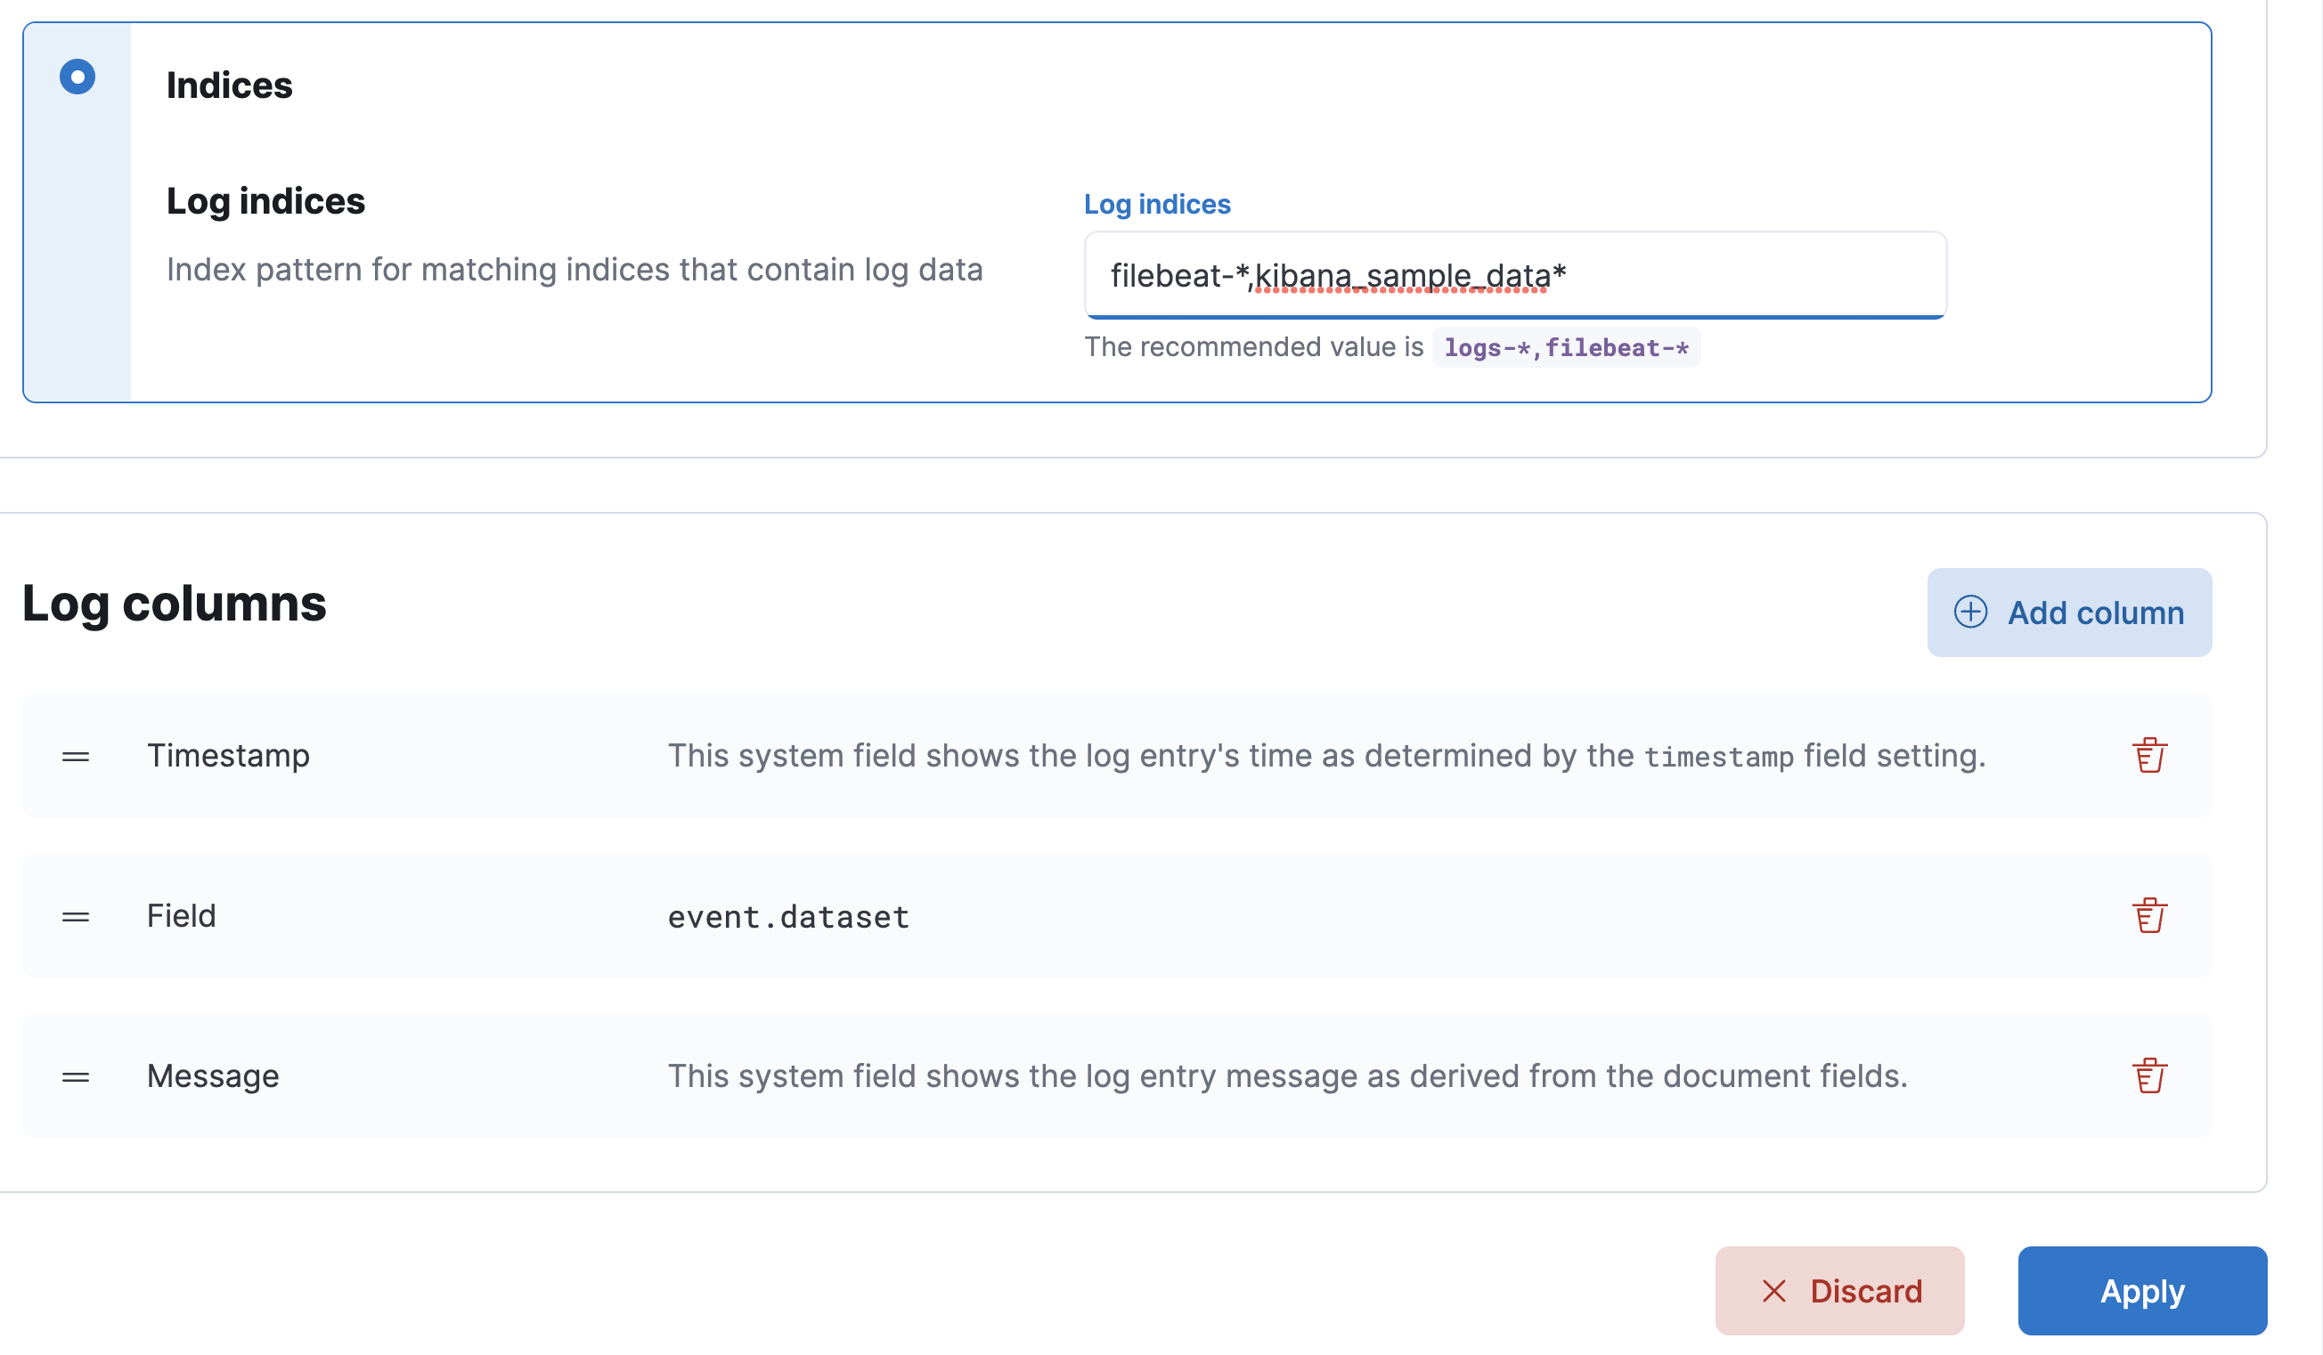The width and height of the screenshot is (2323, 1355).
Task: Click the event.dataset field value
Action: pos(788,914)
